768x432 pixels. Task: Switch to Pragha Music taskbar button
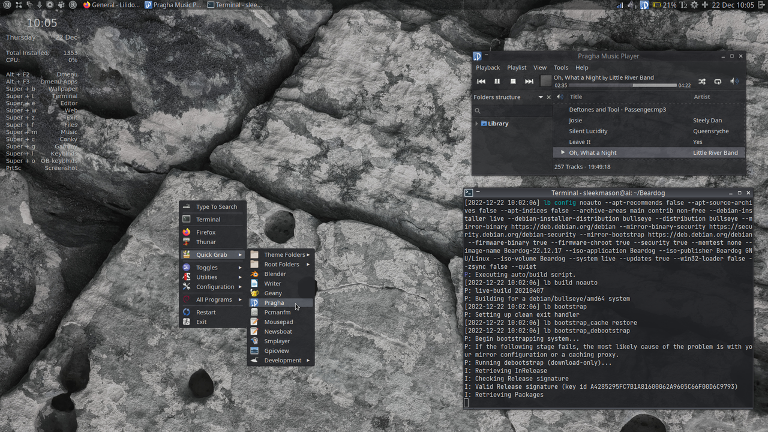(x=173, y=5)
